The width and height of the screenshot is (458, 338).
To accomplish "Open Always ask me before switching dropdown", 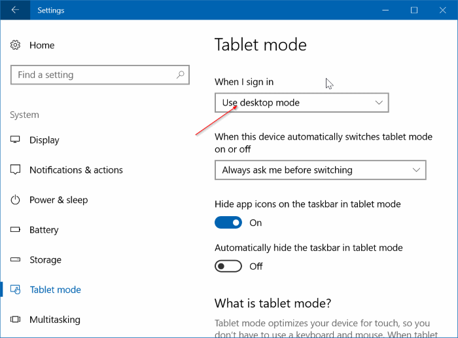I will (321, 170).
